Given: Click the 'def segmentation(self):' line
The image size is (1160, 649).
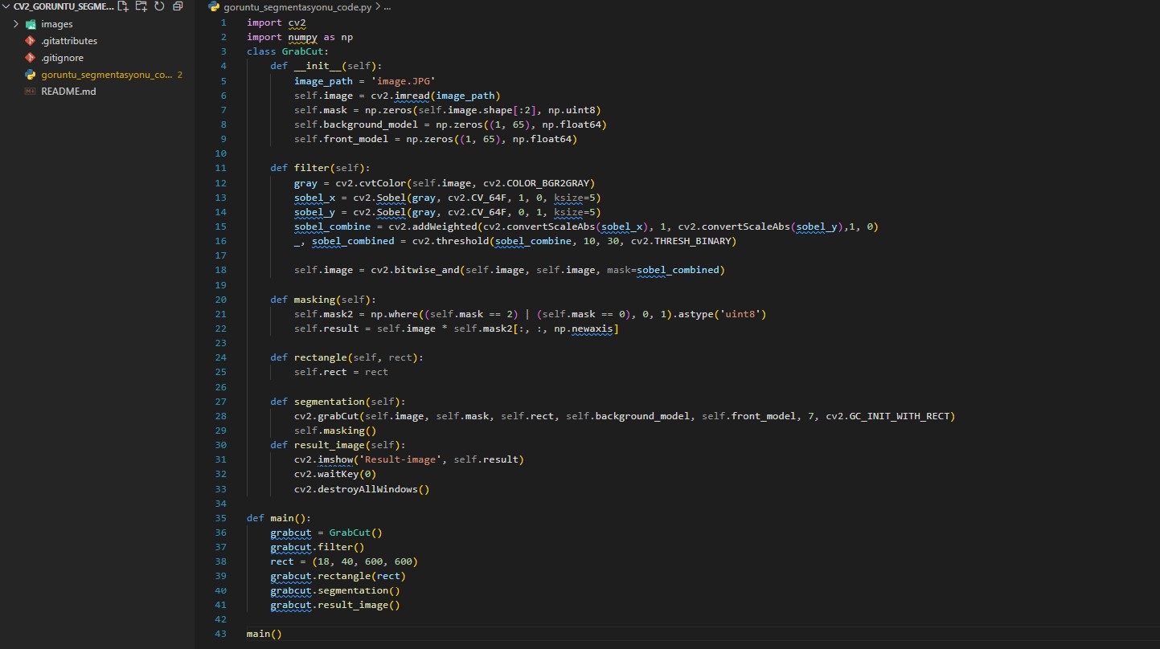Looking at the screenshot, I should pos(338,402).
